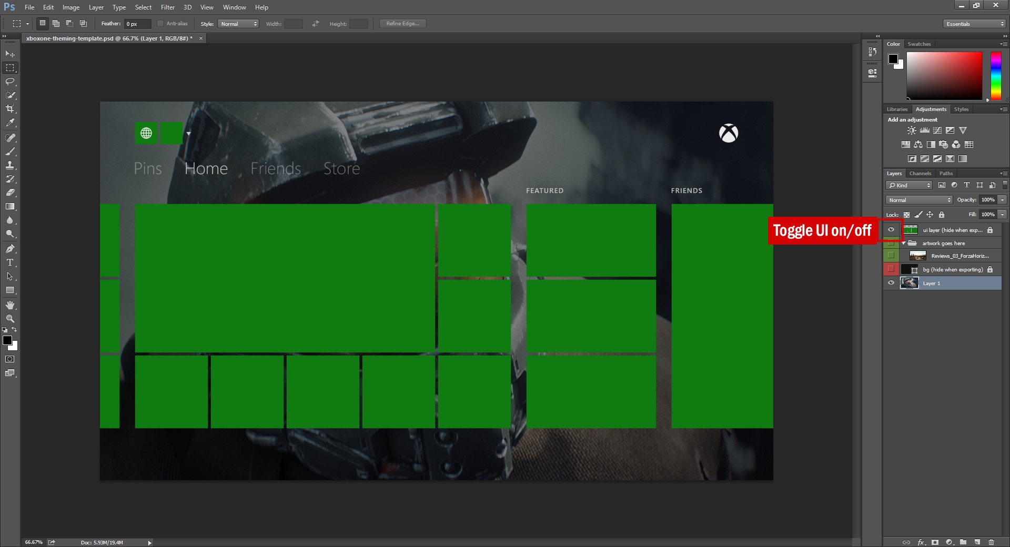The image size is (1010, 547).
Task: Select the Lasso tool
Action: (9, 82)
